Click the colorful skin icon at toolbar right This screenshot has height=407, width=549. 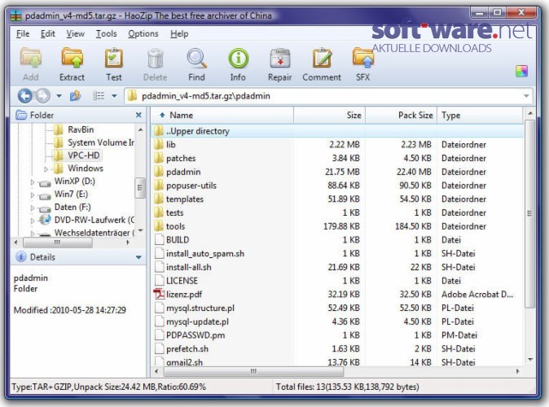521,72
